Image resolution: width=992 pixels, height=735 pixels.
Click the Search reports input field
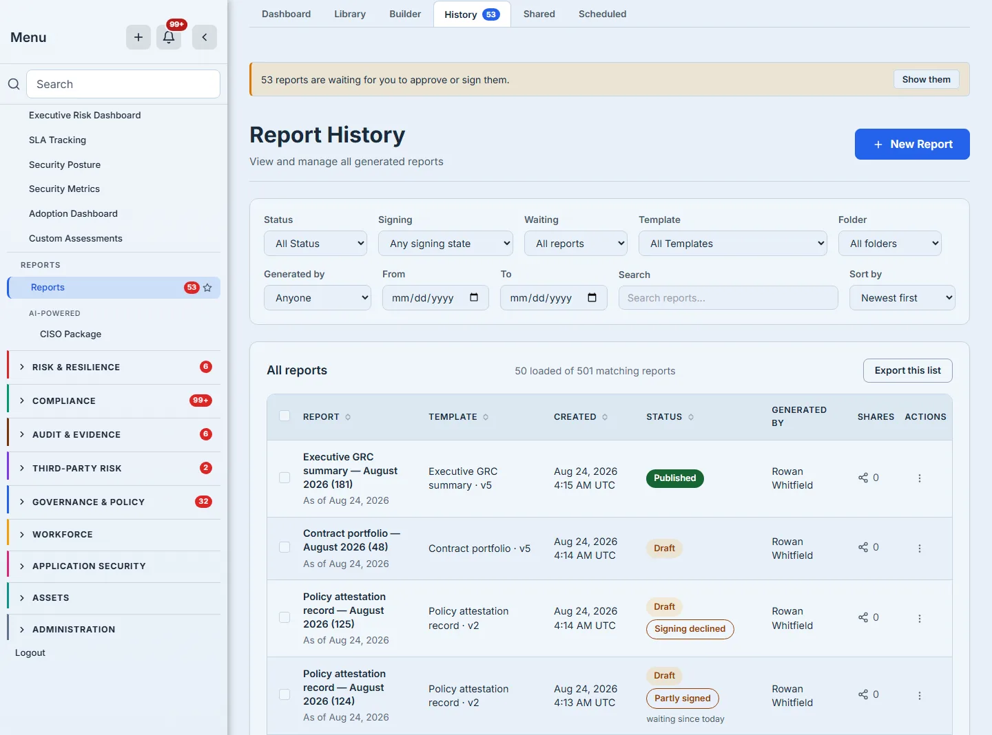(x=728, y=298)
